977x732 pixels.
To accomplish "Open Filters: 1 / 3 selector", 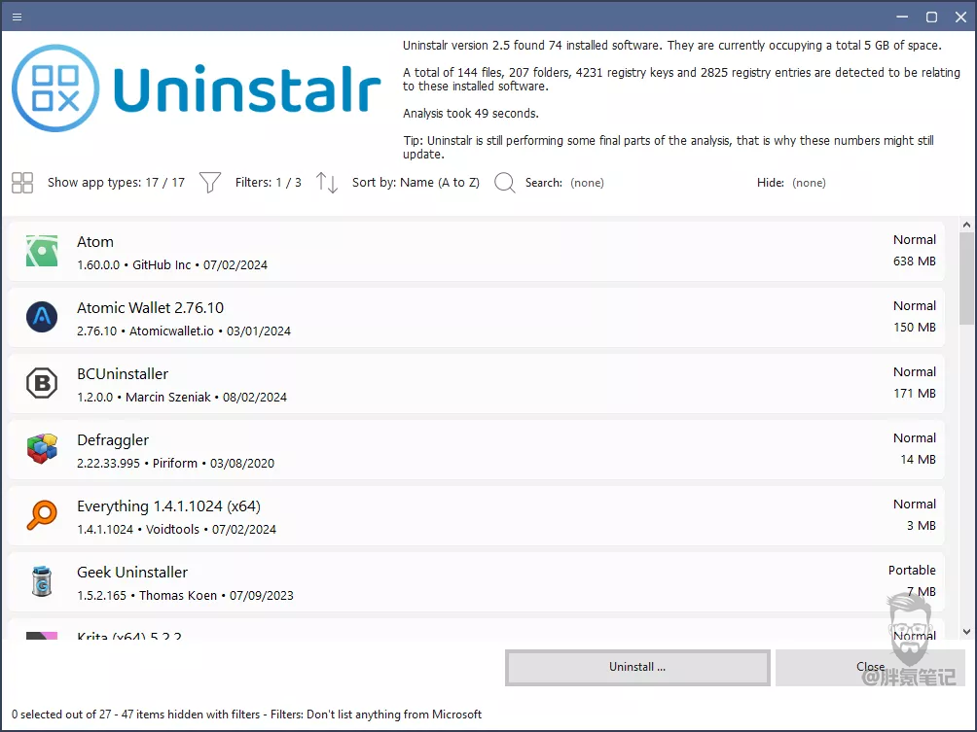I will pos(268,183).
